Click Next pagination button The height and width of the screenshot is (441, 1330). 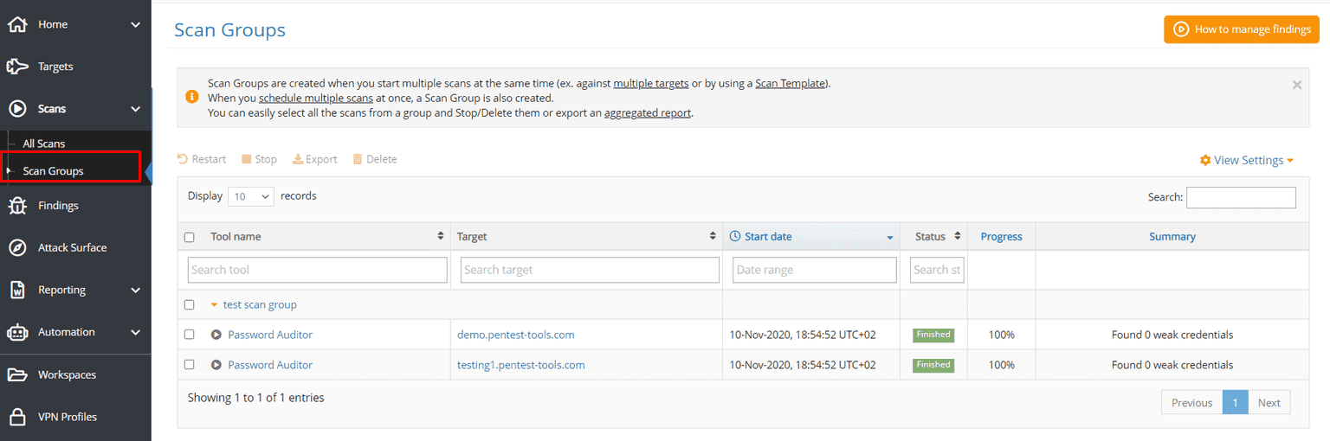coord(1269,403)
